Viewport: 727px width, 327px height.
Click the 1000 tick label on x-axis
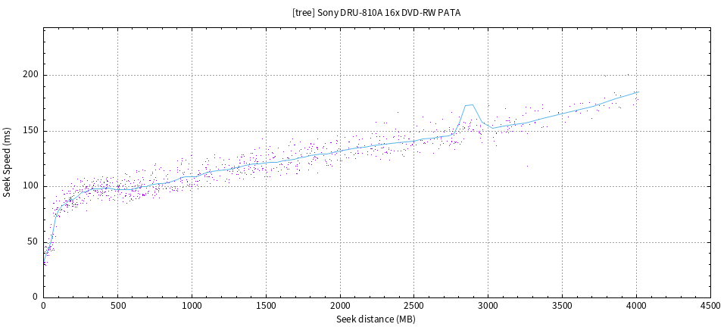192,307
